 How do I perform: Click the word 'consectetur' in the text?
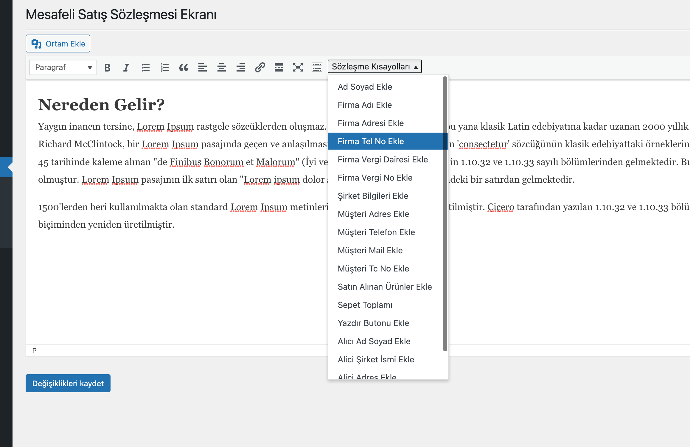pos(483,144)
